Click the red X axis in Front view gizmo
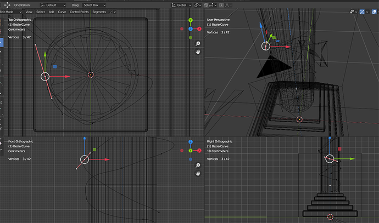 tap(199, 151)
